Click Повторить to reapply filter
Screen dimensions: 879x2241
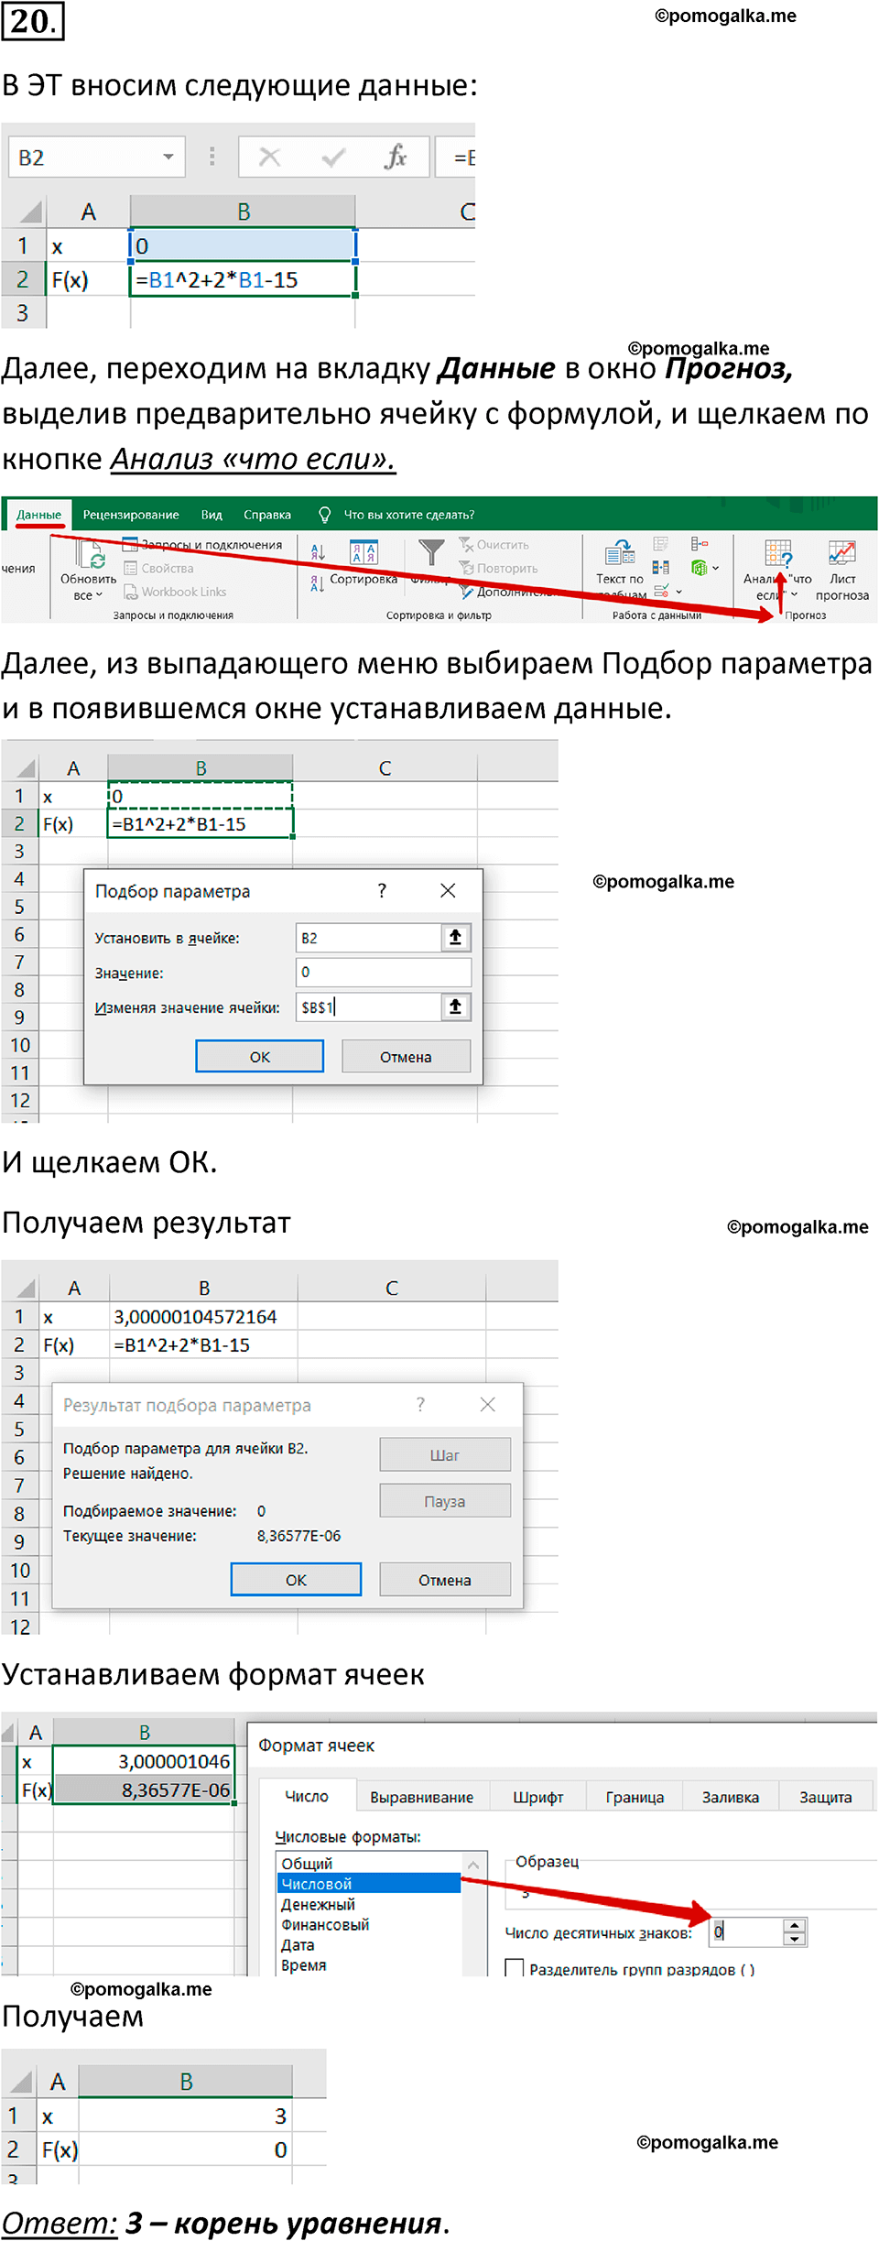click(x=498, y=568)
